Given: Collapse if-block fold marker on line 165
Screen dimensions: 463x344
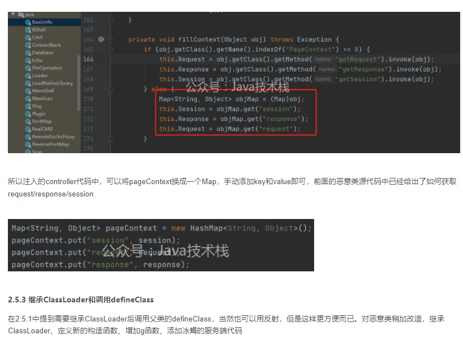Looking at the screenshot, I should pyautogui.click(x=111, y=50).
